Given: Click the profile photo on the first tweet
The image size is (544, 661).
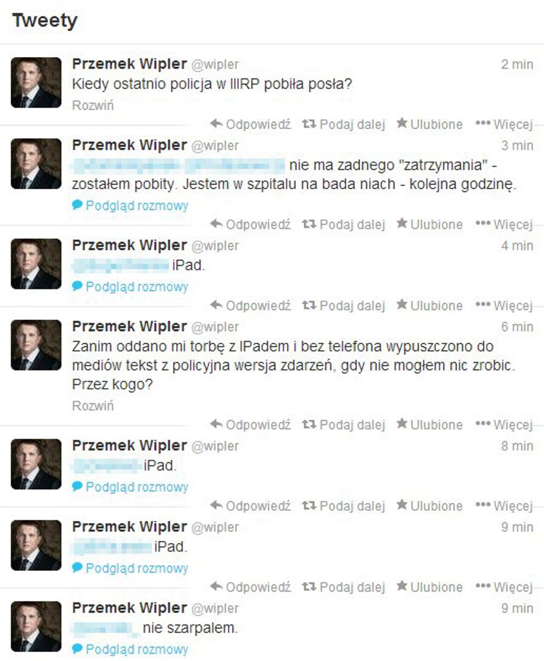Looking at the screenshot, I should (x=36, y=83).
